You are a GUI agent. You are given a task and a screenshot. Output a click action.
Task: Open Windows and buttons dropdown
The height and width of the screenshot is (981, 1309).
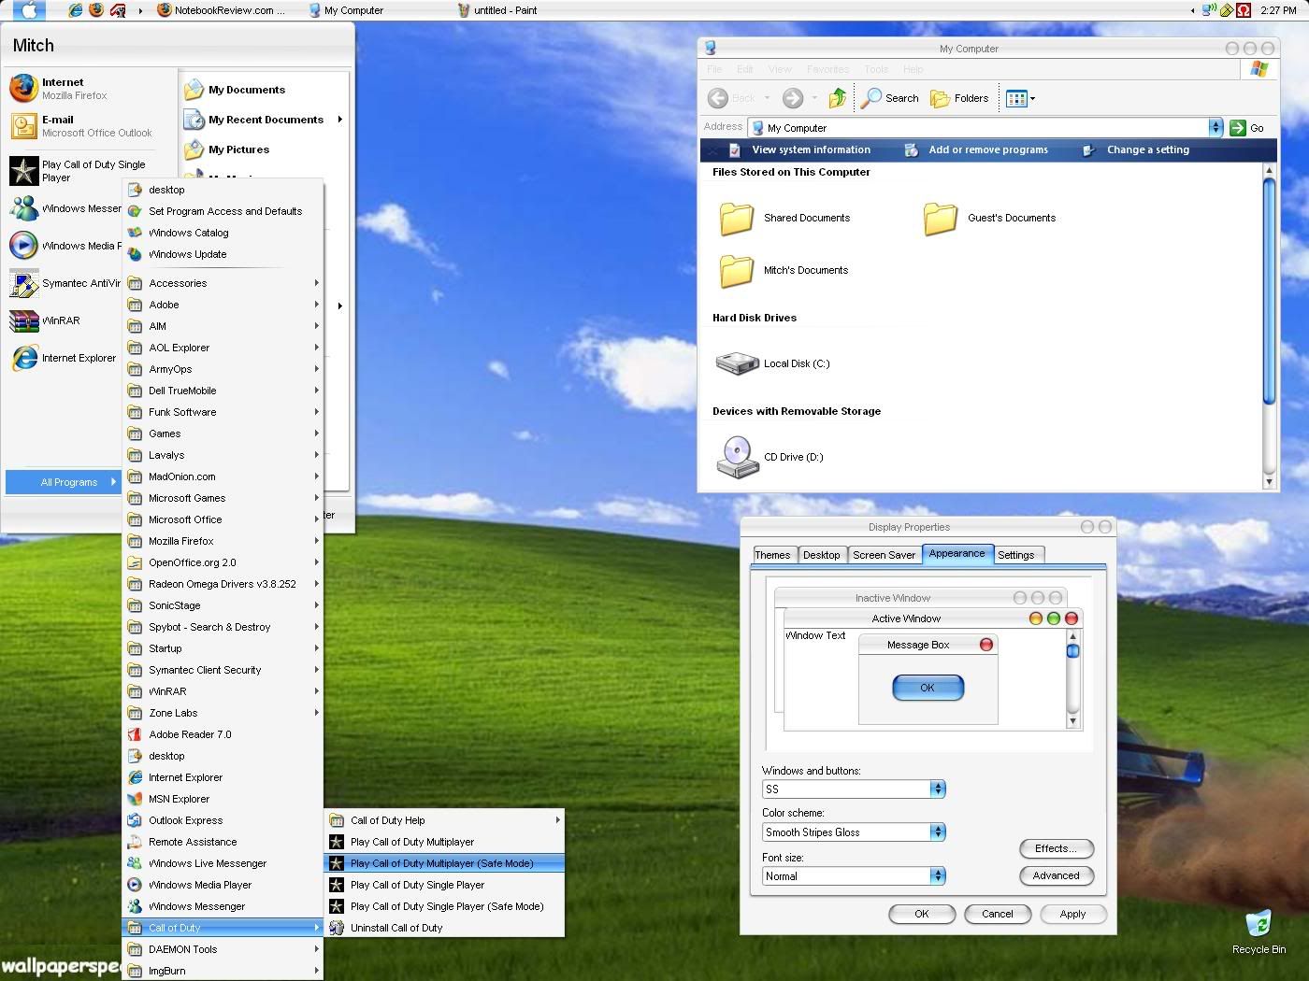[x=938, y=789]
